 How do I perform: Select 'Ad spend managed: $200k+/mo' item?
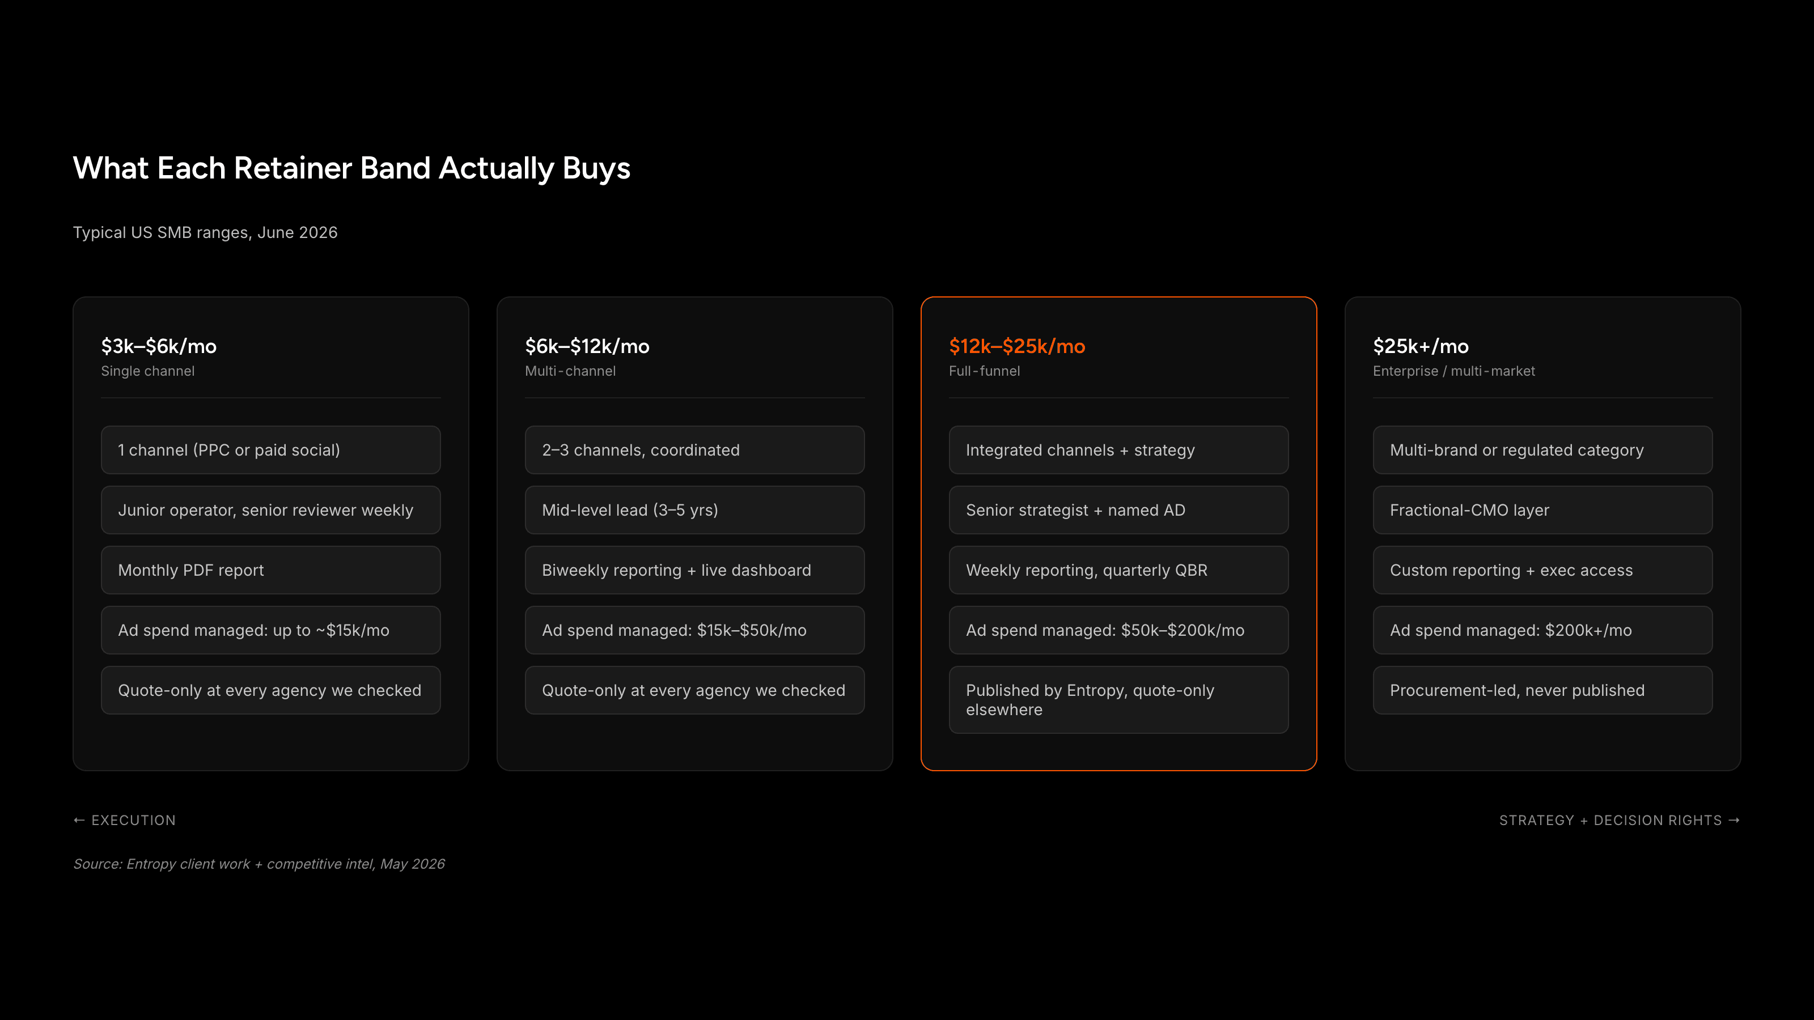(x=1543, y=630)
